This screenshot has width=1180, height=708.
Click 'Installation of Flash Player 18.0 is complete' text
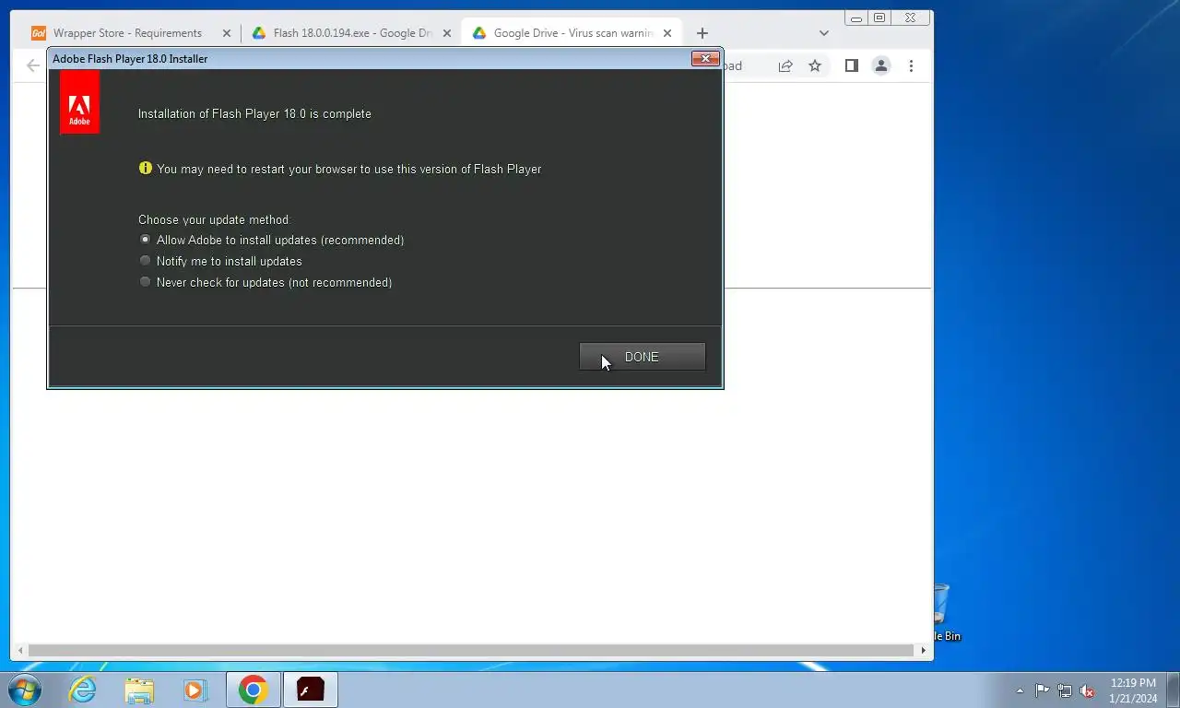[254, 113]
